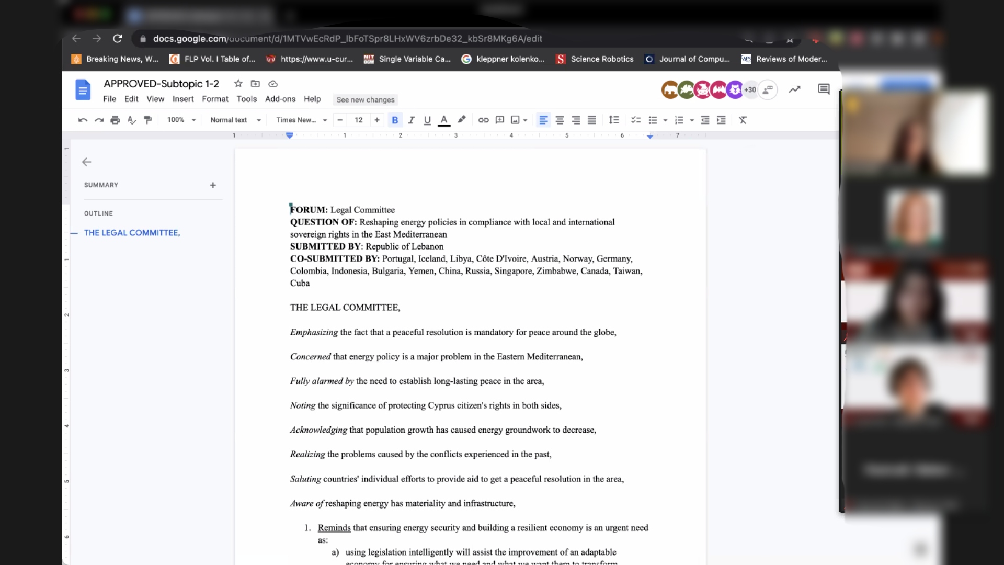Open the Add-ons menu
The width and height of the screenshot is (1004, 565).
pyautogui.click(x=280, y=99)
